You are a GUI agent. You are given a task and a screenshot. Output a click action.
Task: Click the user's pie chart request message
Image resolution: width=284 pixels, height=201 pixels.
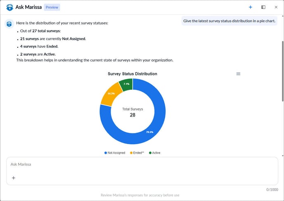click(x=230, y=21)
